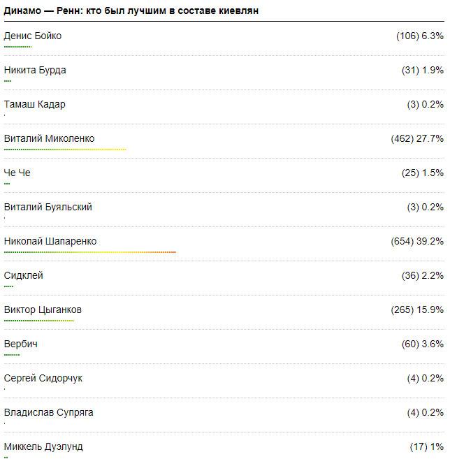
Task: Choose Виктор Цыганков in the list
Action: [x=43, y=310]
